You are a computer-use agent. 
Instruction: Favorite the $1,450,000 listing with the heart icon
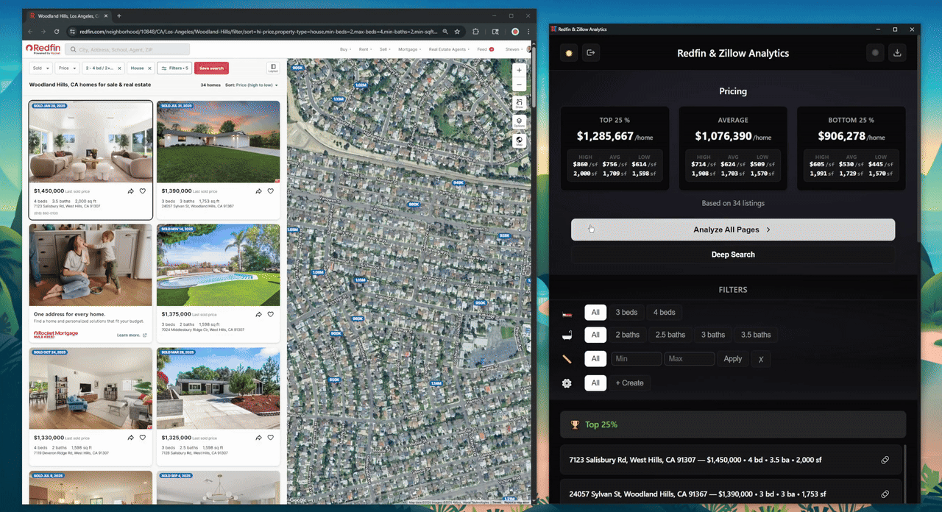tap(143, 191)
